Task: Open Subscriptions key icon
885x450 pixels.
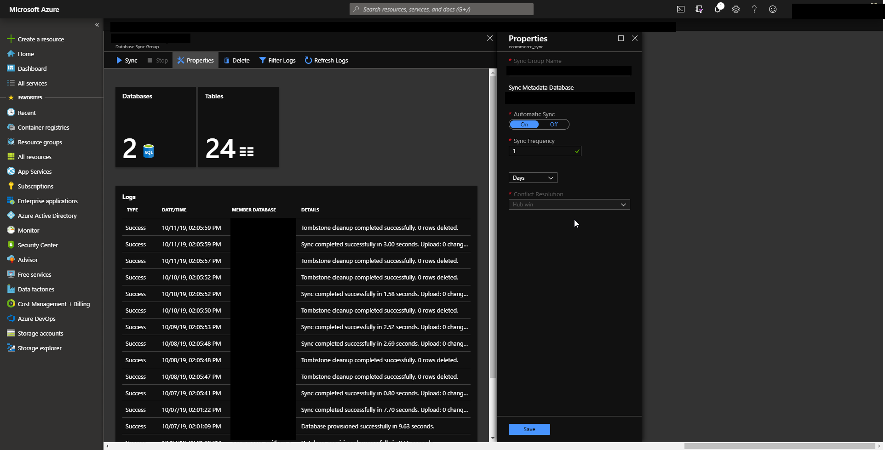Action: (x=11, y=186)
